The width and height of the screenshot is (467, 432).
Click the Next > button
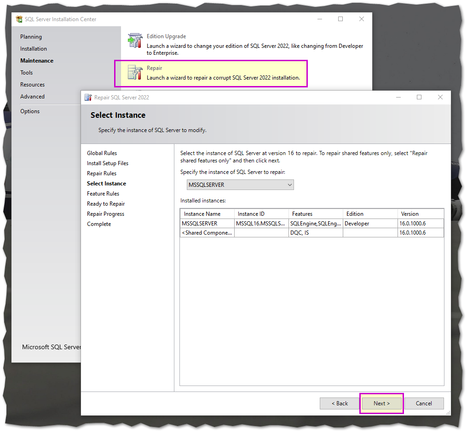[381, 403]
